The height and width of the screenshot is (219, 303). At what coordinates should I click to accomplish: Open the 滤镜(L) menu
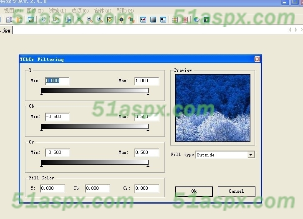pyautogui.click(x=58, y=11)
